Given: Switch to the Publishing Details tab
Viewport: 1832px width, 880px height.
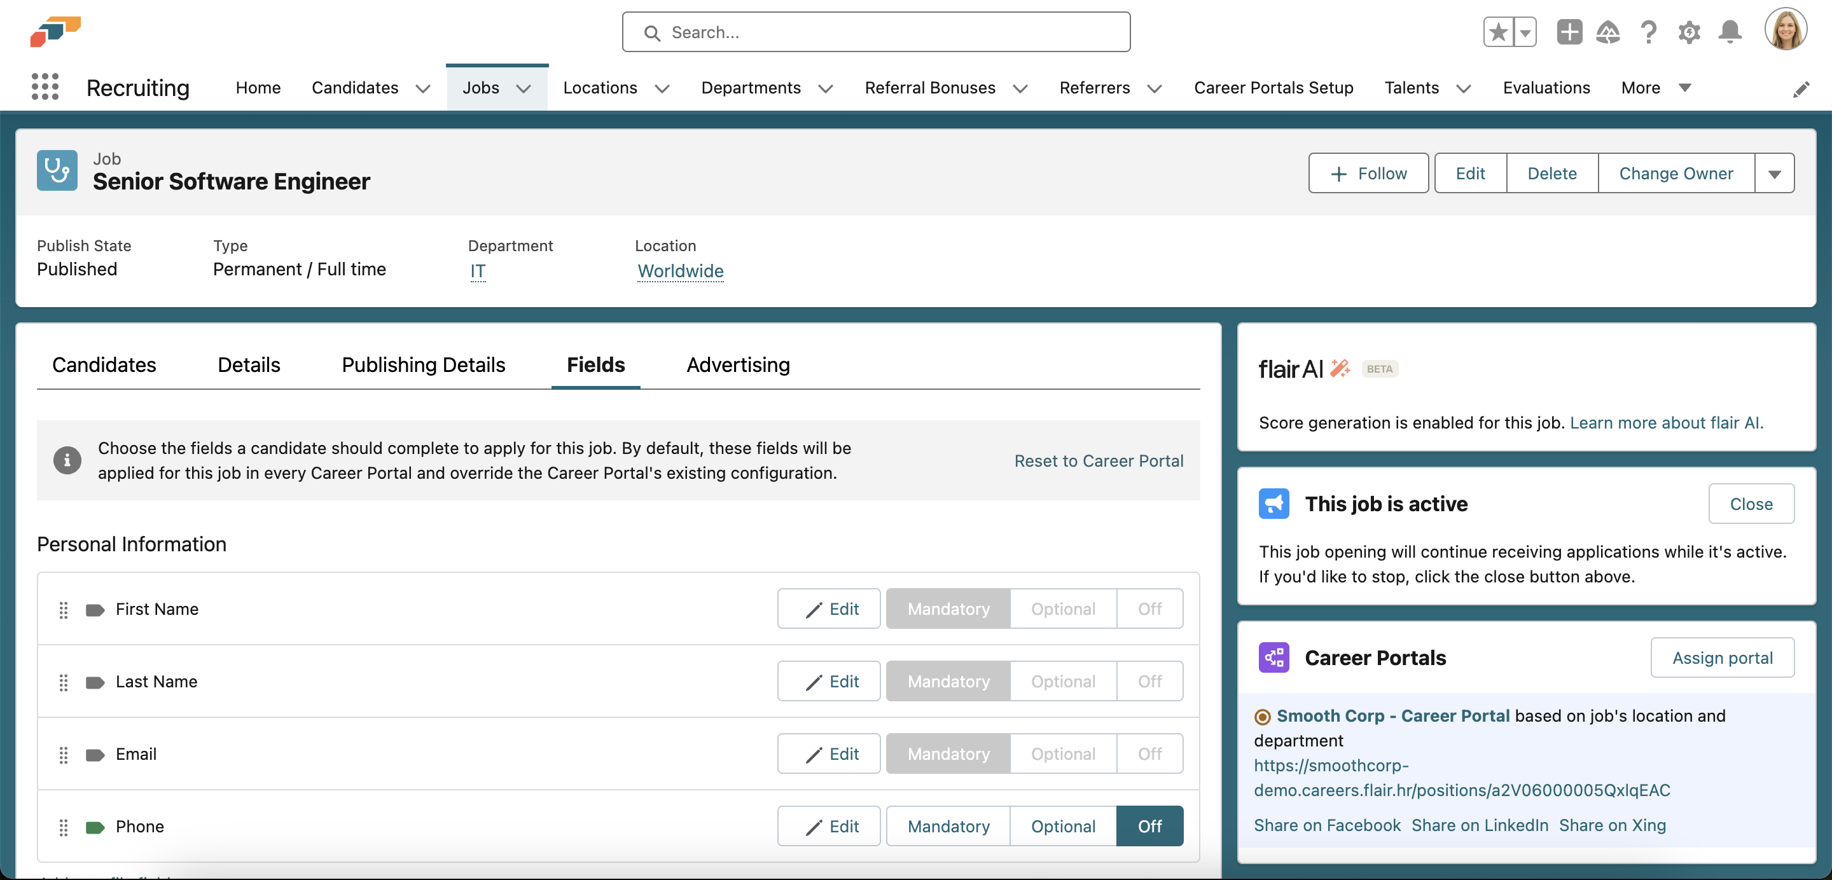Looking at the screenshot, I should pos(423,364).
